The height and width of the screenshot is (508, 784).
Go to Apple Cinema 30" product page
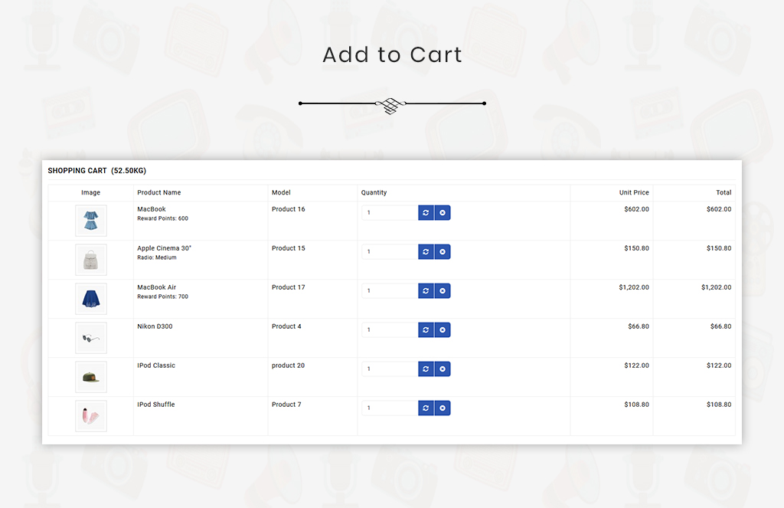(x=165, y=248)
